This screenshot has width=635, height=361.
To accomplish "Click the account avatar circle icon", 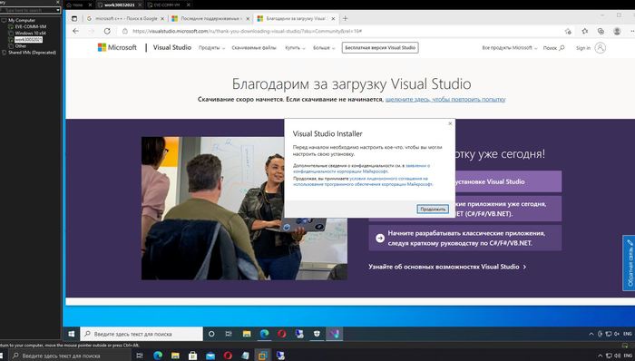I will pyautogui.click(x=601, y=48).
